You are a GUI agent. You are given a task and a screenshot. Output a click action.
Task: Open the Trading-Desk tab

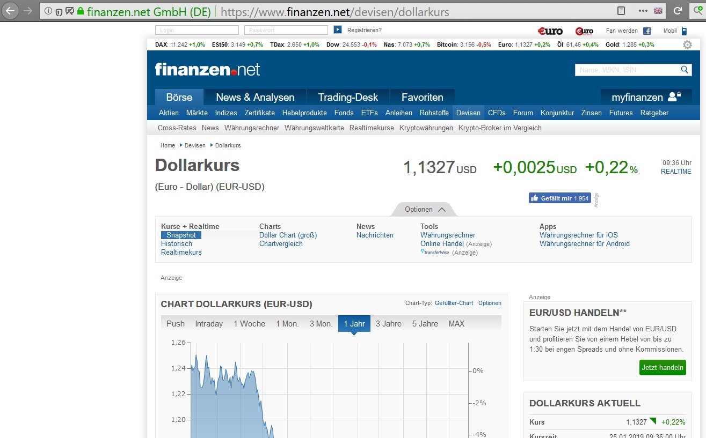click(348, 97)
